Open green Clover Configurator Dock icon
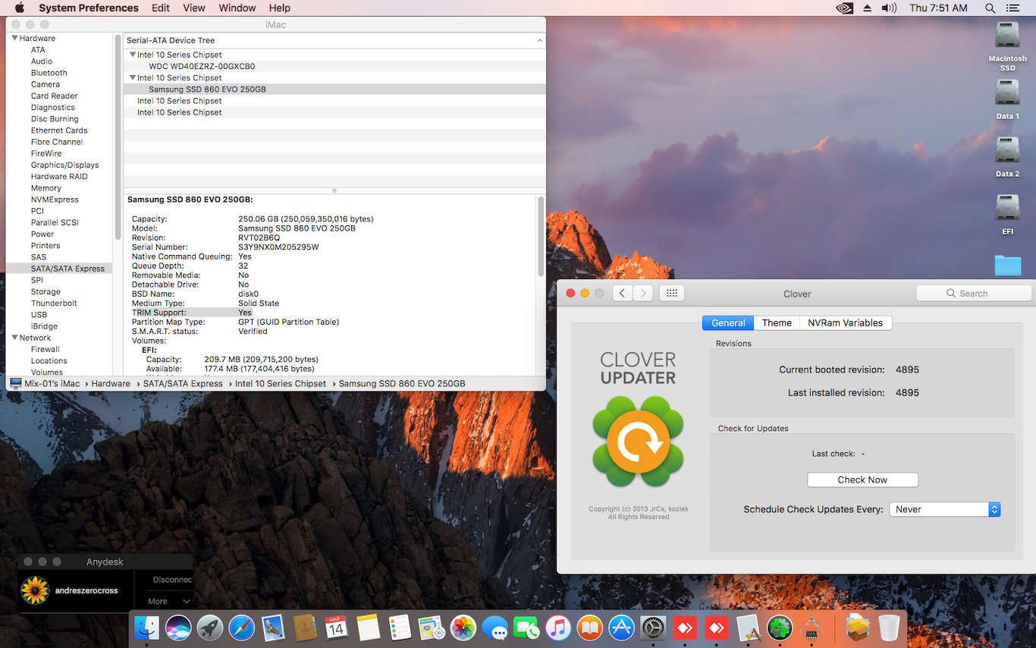Image resolution: width=1036 pixels, height=648 pixels. pos(780,628)
